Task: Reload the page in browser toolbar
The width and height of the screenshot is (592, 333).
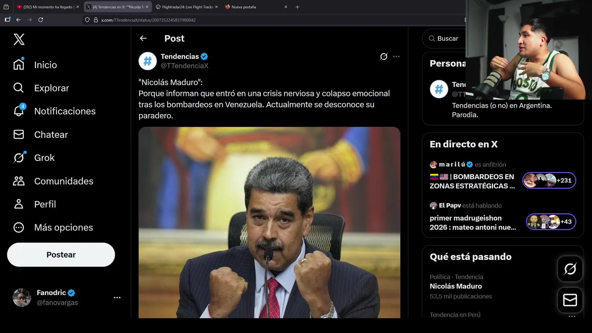Action: [x=41, y=20]
